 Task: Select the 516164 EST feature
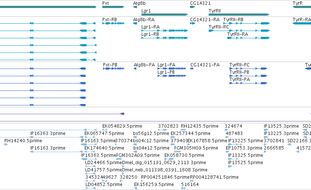(183, 188)
